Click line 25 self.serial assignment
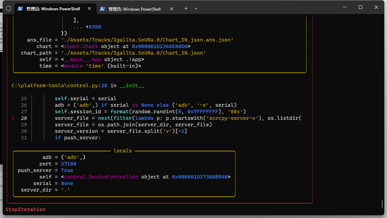This screenshot has height=218, width=387. [86, 99]
